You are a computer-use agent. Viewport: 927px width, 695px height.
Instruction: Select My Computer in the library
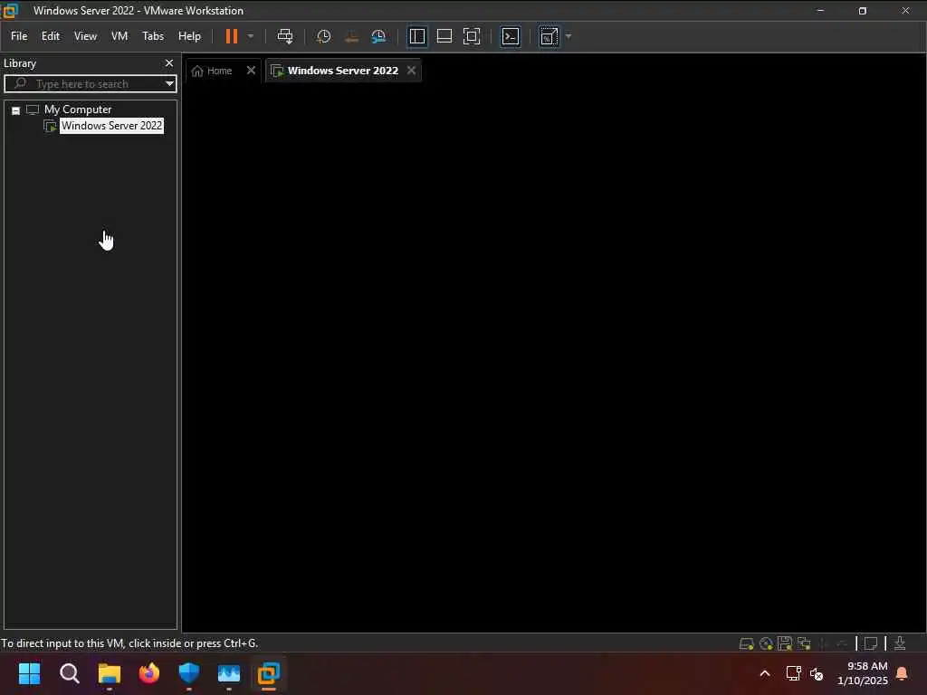tap(78, 109)
